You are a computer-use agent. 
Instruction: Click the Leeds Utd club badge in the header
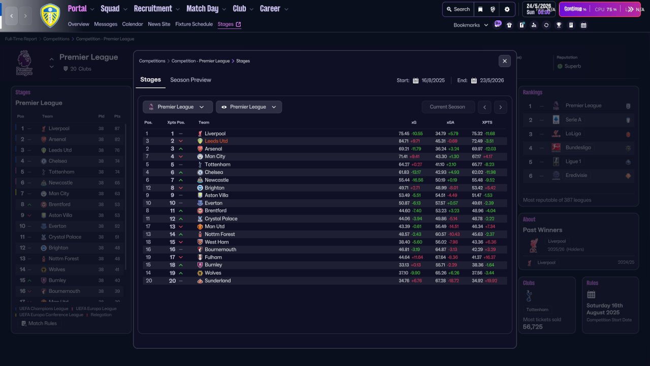tap(50, 15)
